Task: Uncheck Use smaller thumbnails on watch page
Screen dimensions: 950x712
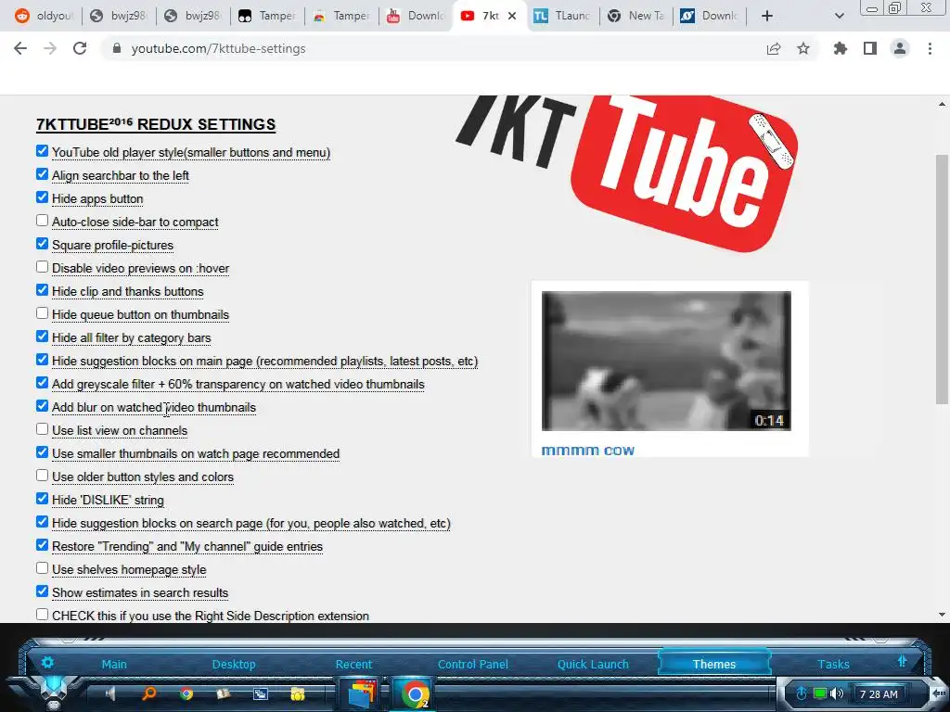Action: (42, 452)
